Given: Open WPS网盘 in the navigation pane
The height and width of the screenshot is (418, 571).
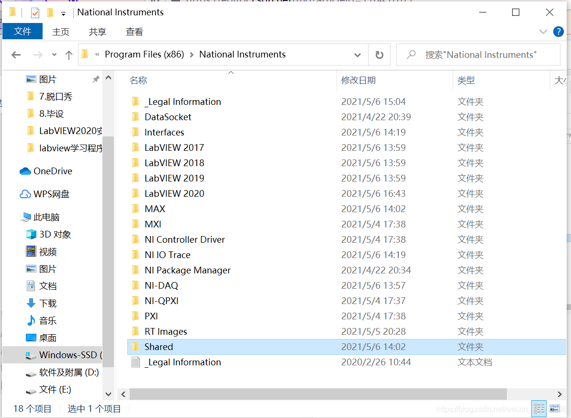Looking at the screenshot, I should coord(51,194).
